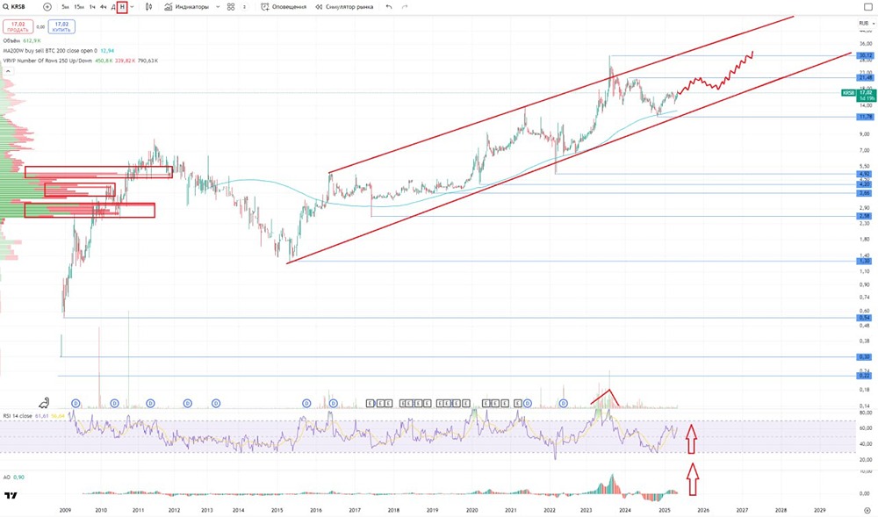
Task: Open indicator templates grid icon
Action: coord(231,7)
